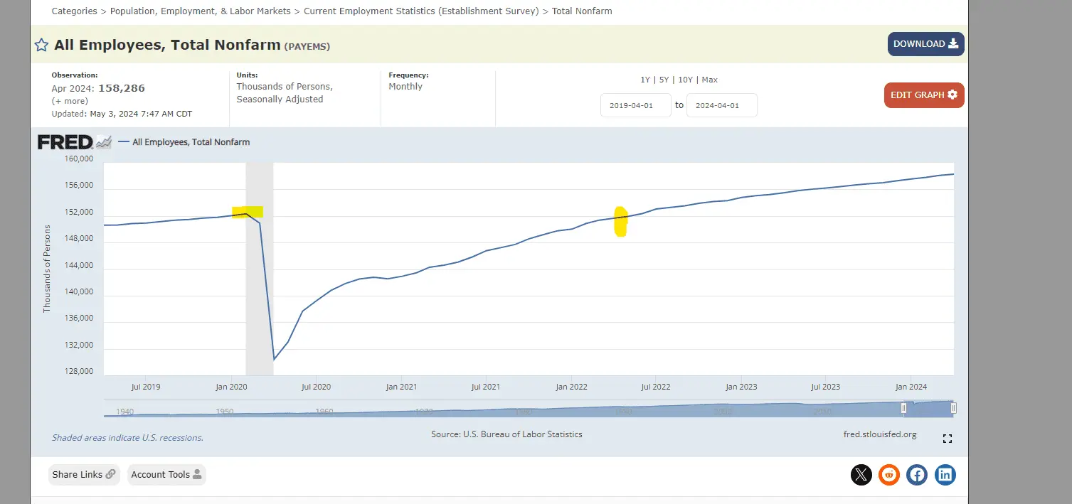Click the favorite star icon beside title
The width and height of the screenshot is (1072, 504).
[42, 45]
